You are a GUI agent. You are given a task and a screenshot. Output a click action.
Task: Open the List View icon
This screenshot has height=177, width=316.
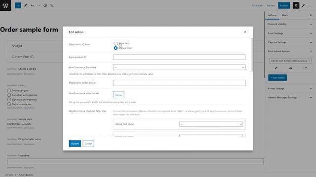pos(52,5)
